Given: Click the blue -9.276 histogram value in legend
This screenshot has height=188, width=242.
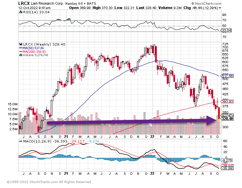Looking at the screenshot, I should [x=93, y=141].
